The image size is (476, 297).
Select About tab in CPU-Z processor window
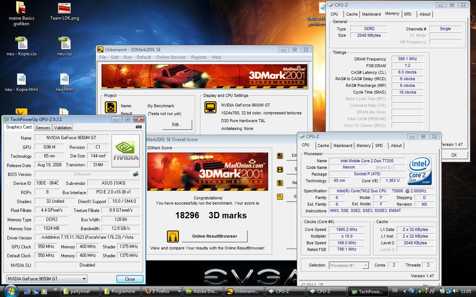point(396,146)
